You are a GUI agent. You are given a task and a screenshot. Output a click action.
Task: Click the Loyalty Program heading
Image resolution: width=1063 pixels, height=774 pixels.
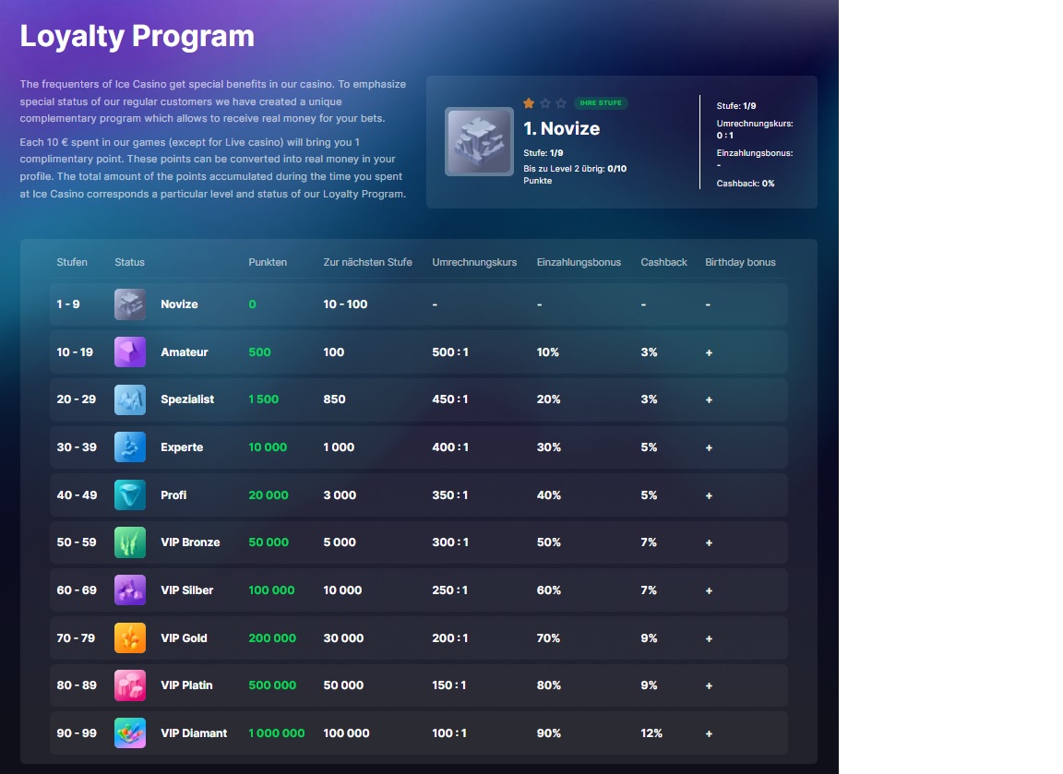coord(137,36)
